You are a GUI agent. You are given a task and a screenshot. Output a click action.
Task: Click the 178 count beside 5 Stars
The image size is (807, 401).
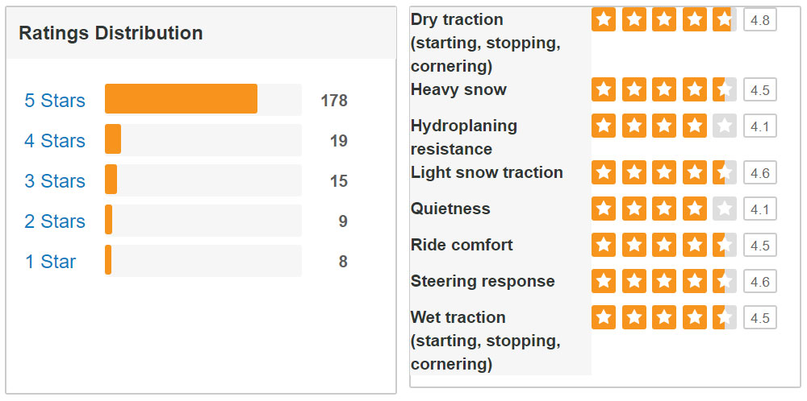click(x=334, y=100)
